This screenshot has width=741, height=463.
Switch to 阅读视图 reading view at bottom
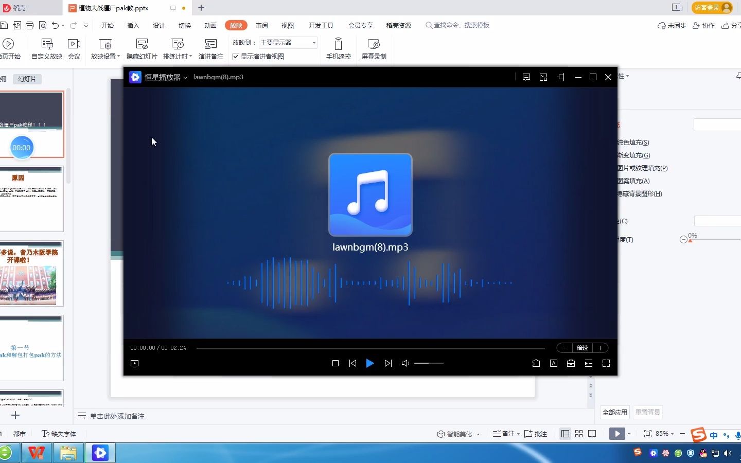point(592,434)
